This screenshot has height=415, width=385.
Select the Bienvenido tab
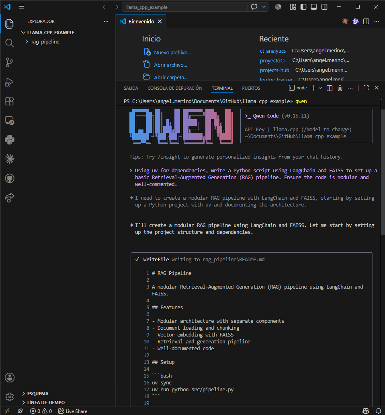coord(141,21)
